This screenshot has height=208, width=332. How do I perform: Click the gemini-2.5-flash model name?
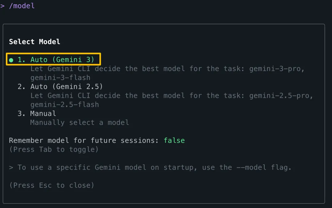pyautogui.click(x=65, y=105)
